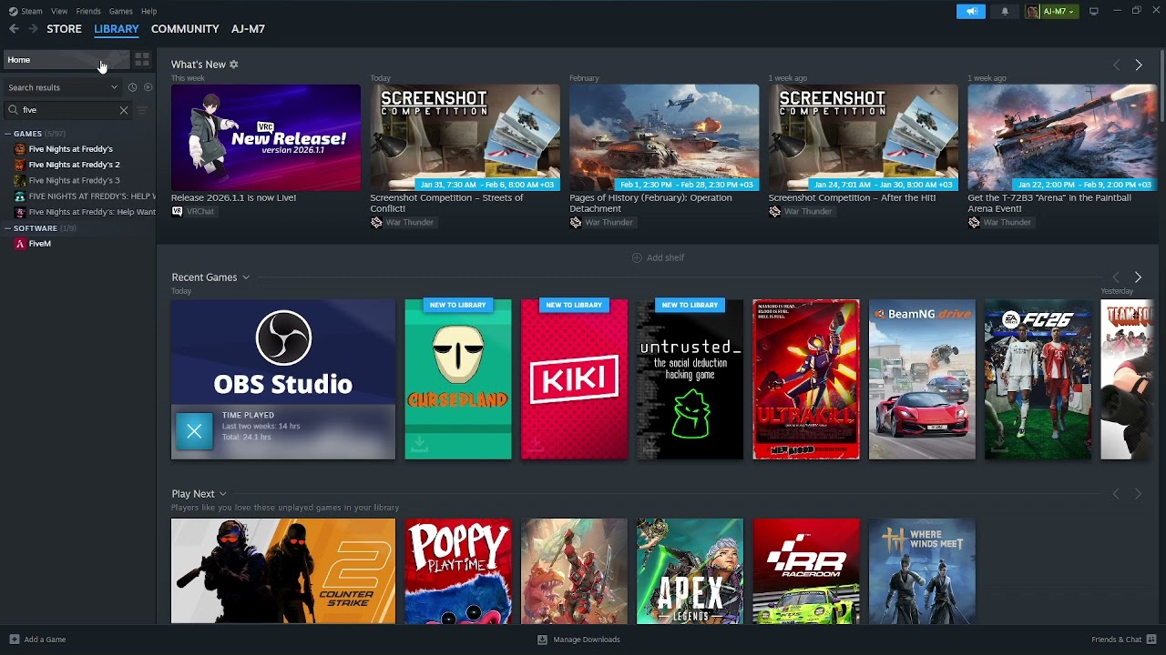Show next What's New items arrow

[1138, 65]
